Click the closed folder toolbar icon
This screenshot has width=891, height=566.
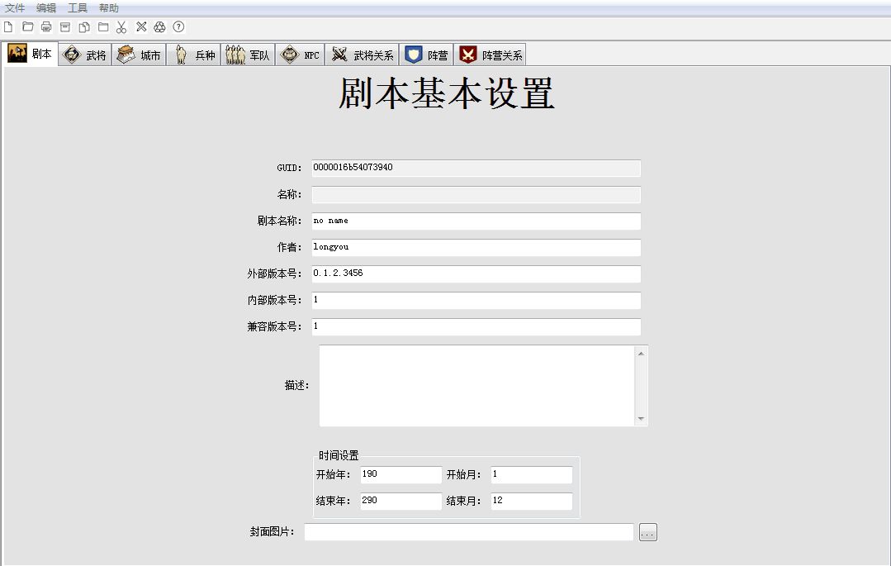pyautogui.click(x=103, y=26)
